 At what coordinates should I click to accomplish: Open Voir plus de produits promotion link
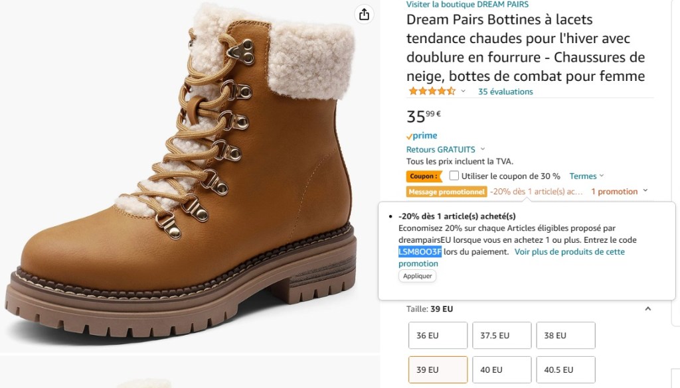[x=569, y=252]
